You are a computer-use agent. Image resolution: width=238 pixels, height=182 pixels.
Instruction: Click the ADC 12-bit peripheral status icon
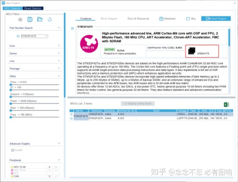point(12,167)
